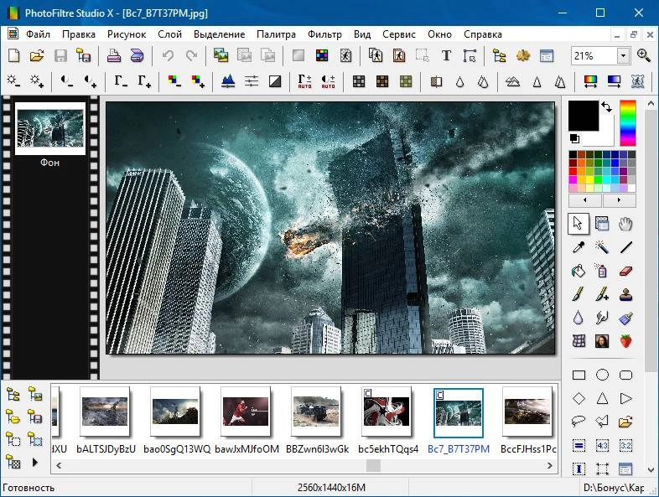Open the Сервис menu
Viewport: 659px width, 497px height.
click(399, 34)
